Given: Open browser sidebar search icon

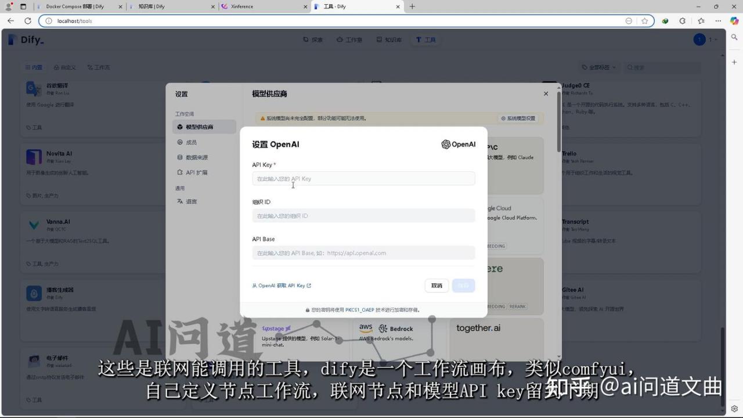Looking at the screenshot, I should 734,38.
